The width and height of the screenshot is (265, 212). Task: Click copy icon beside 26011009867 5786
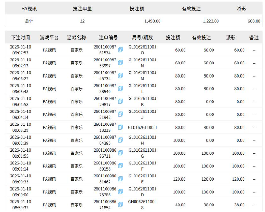coord(120,192)
